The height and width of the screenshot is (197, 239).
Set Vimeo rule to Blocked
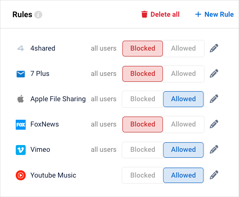click(x=143, y=150)
